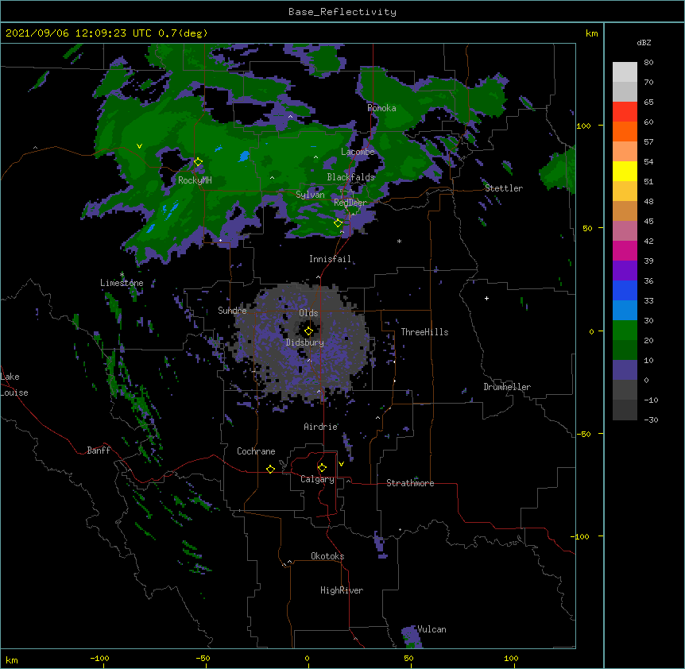Click the Airdrie city label
This screenshot has height=669, width=685.
[x=321, y=427]
